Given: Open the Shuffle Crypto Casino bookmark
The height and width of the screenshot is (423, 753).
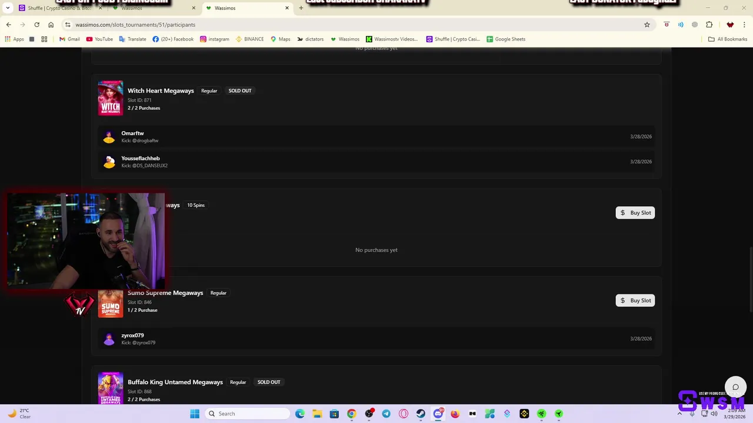Looking at the screenshot, I should point(453,39).
